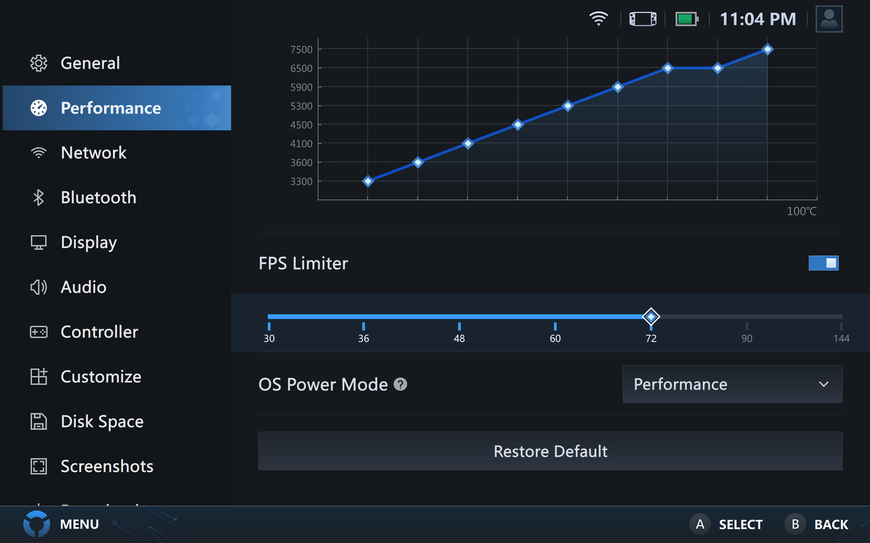Click the battery level indicator
The width and height of the screenshot is (870, 543).
(x=687, y=19)
